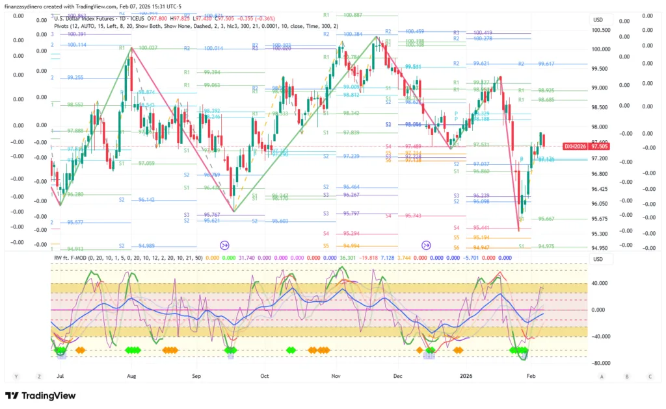Click the right purple arrow circle icon
Viewport: 666px width, 409px height.
(427, 245)
